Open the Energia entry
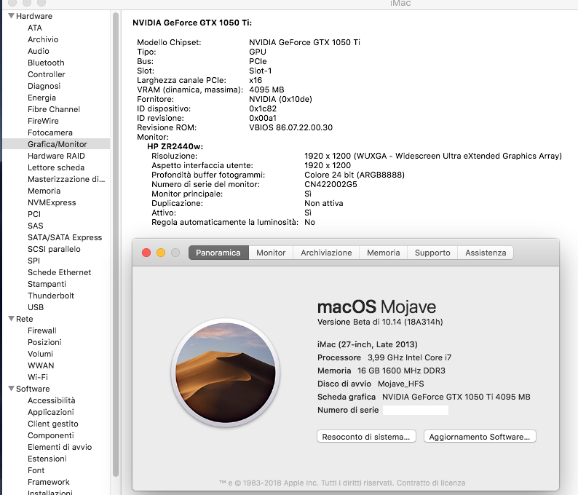The height and width of the screenshot is (495, 578). click(x=41, y=98)
